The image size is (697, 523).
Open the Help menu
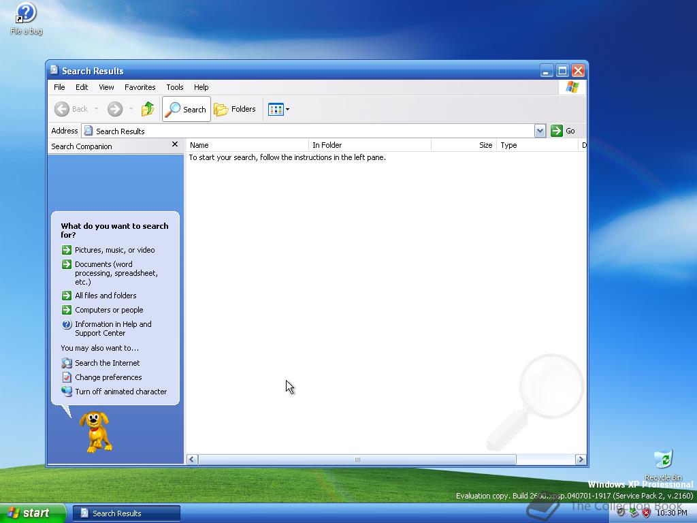[201, 87]
